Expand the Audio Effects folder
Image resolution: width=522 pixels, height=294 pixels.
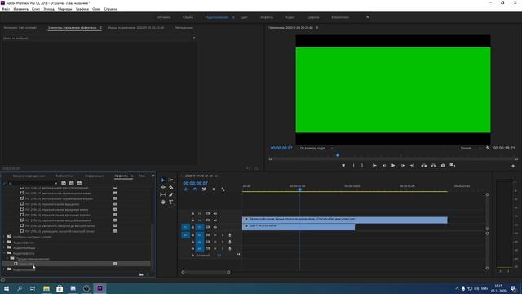4,243
